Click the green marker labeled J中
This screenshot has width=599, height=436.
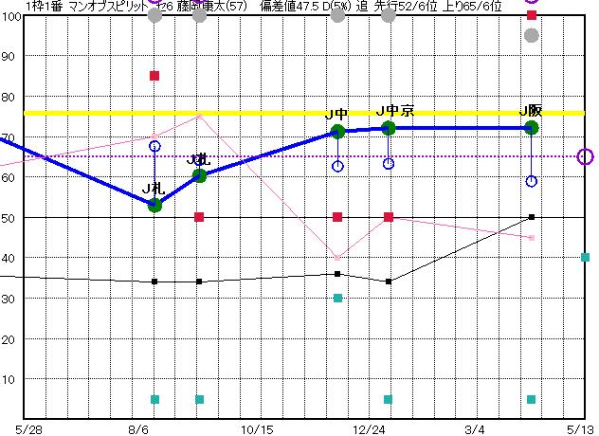(x=337, y=132)
